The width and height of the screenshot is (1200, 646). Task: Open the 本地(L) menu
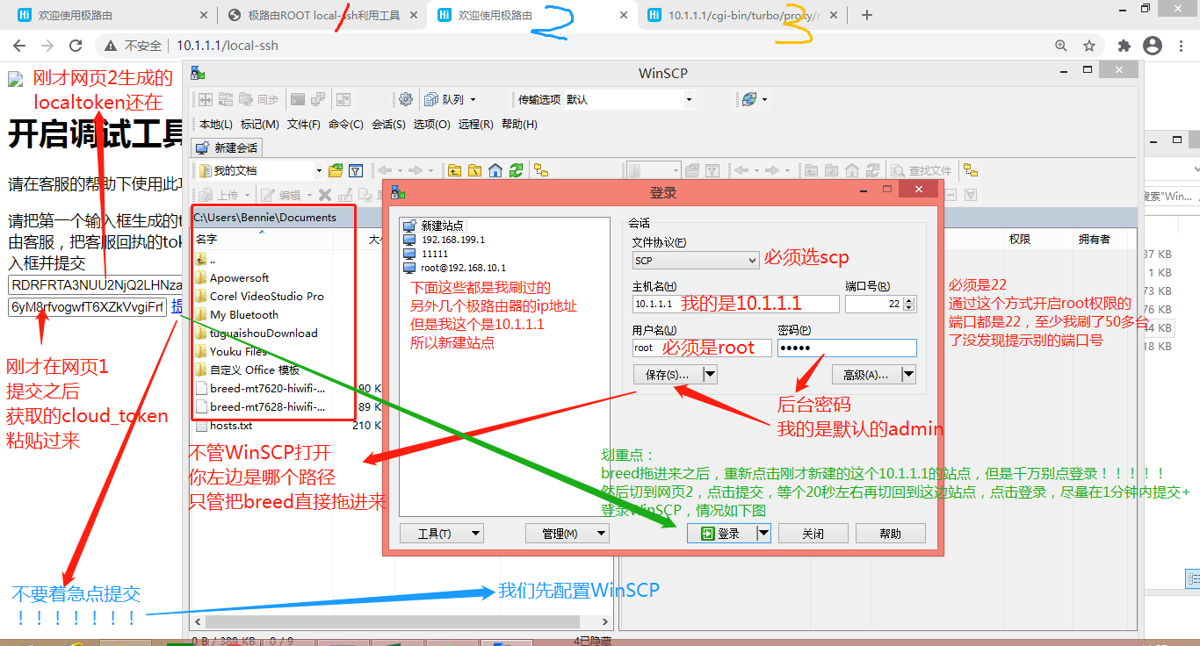click(216, 125)
